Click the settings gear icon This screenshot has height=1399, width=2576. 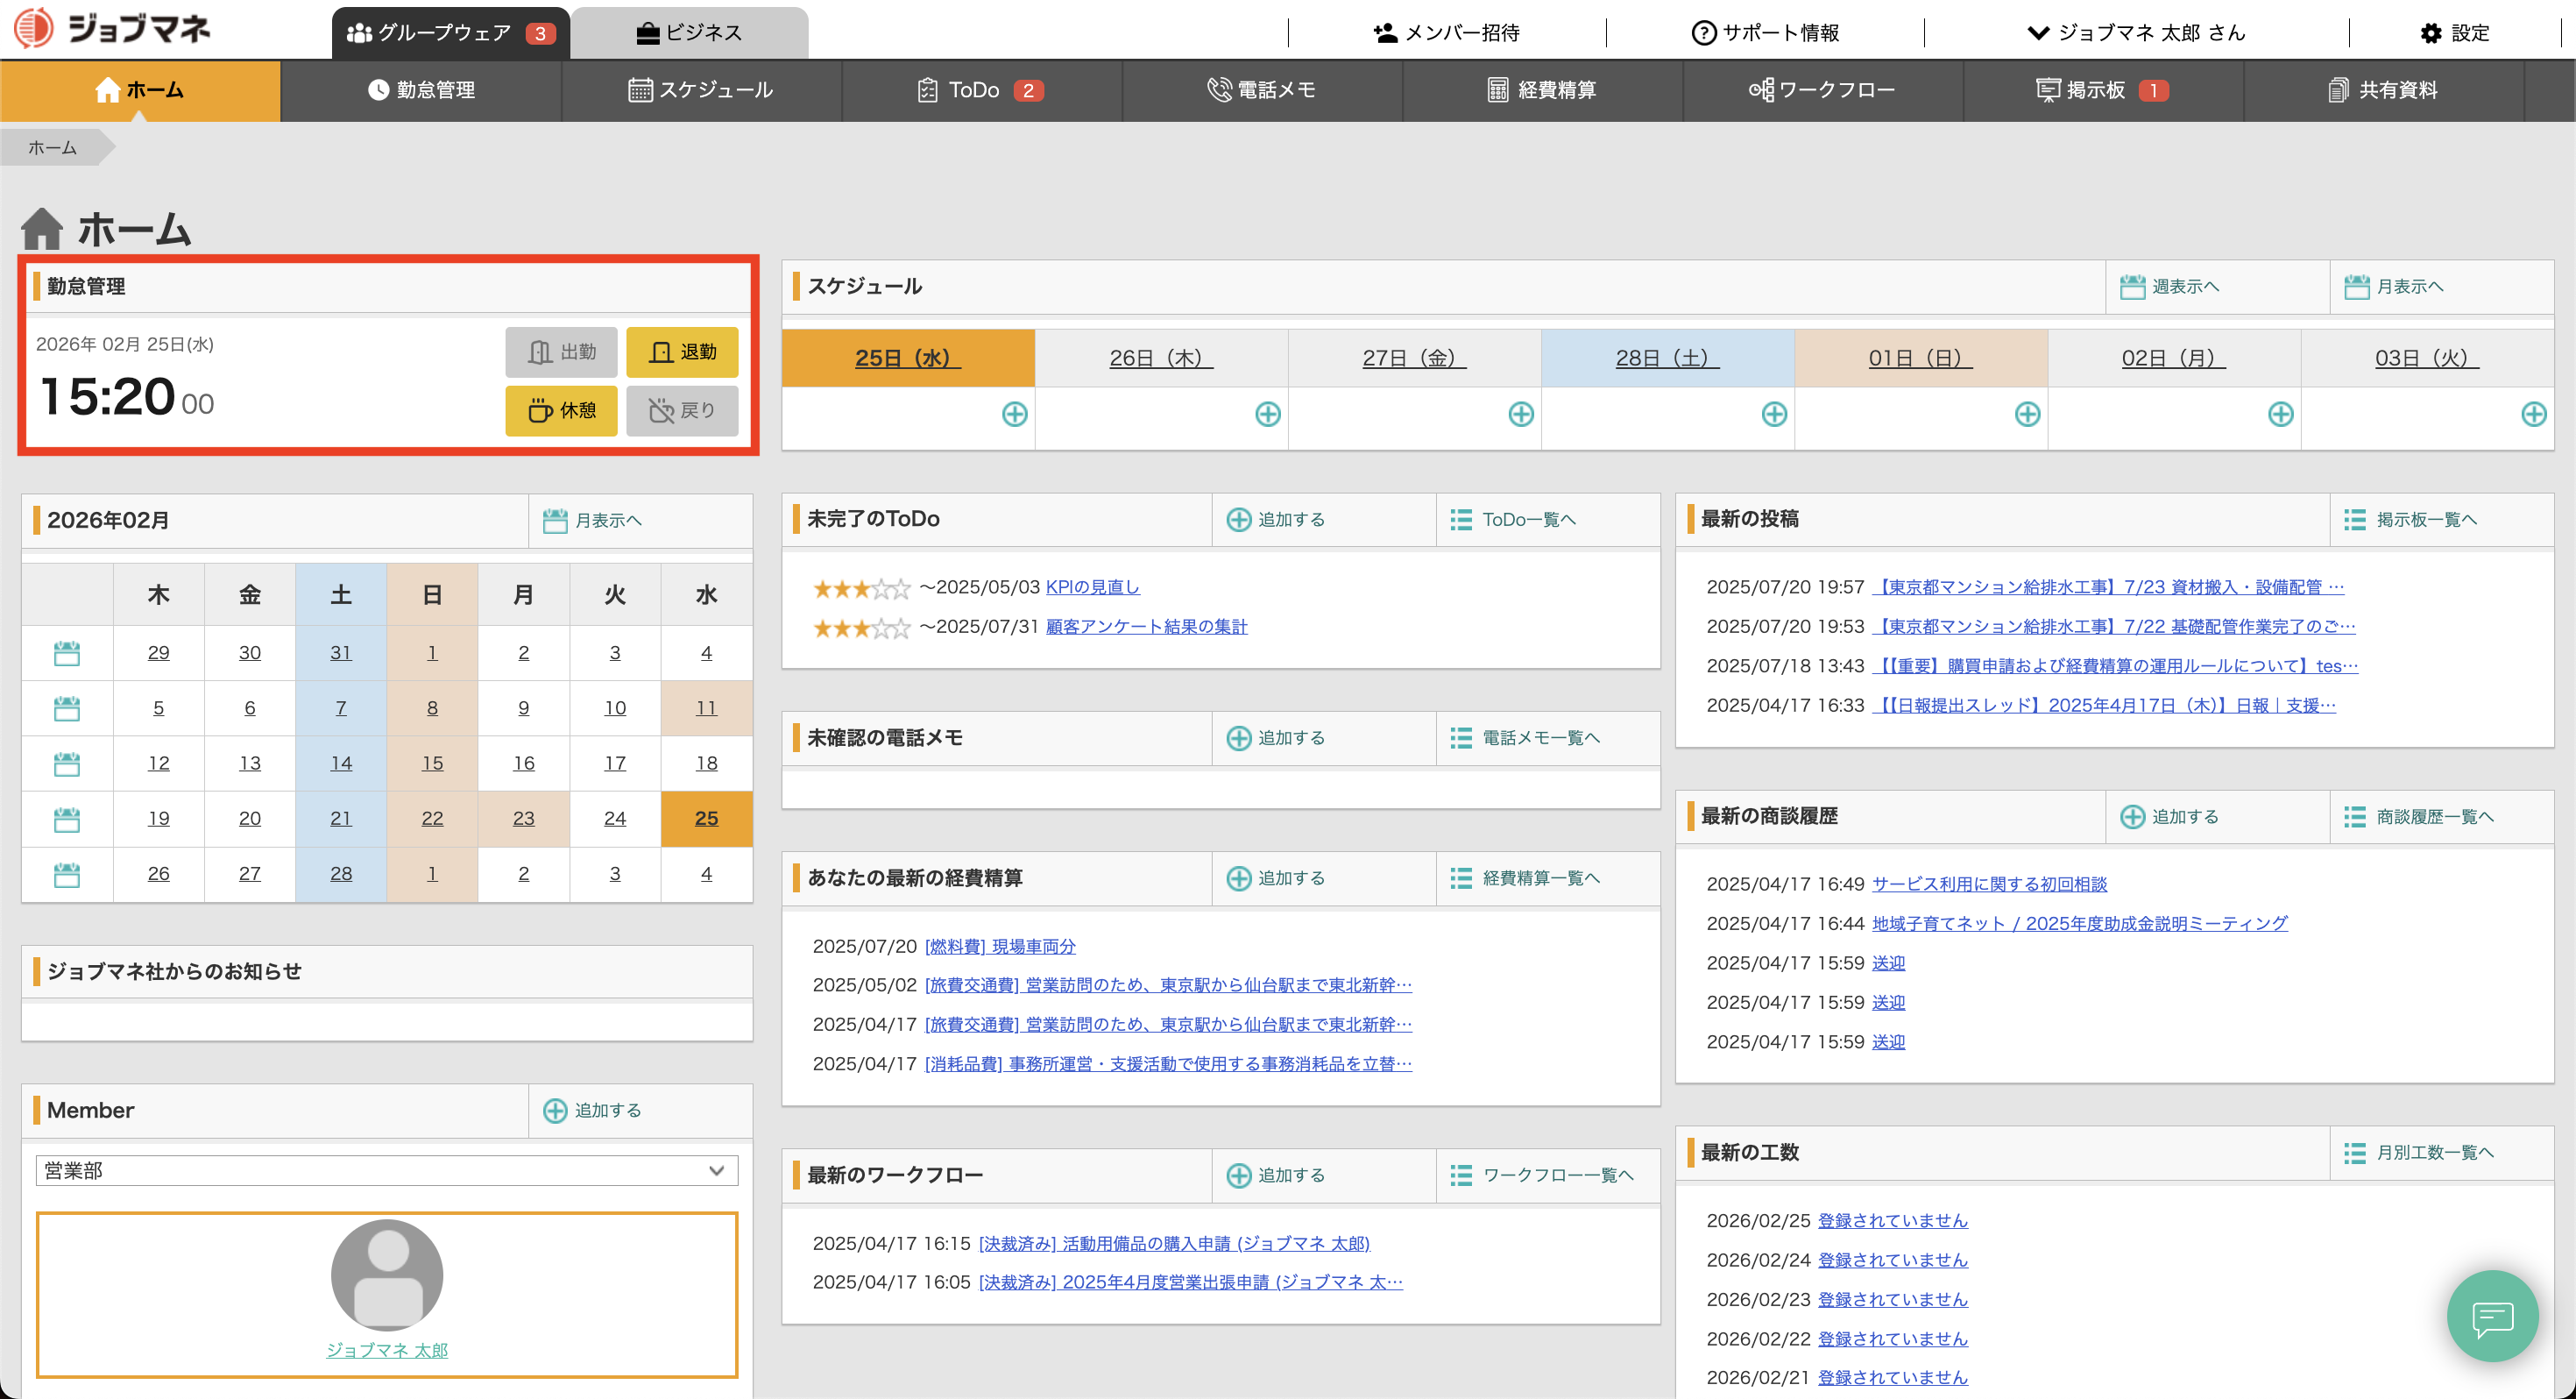click(x=2430, y=33)
